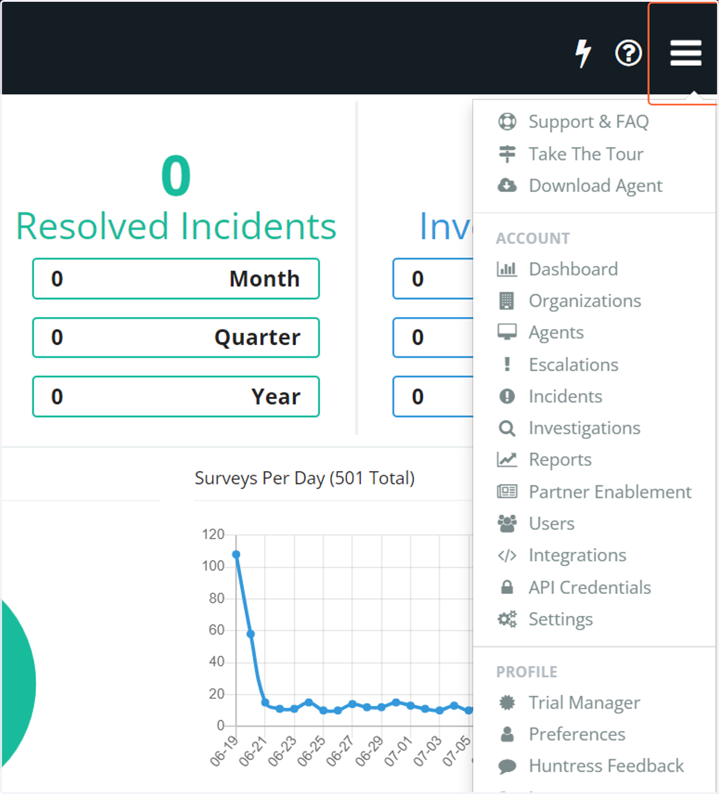Screen dimensions: 719x794
Task: Choose Download Agent from menu
Action: (595, 186)
